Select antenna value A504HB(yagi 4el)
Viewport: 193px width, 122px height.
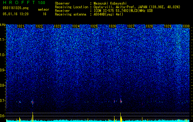[108, 14]
